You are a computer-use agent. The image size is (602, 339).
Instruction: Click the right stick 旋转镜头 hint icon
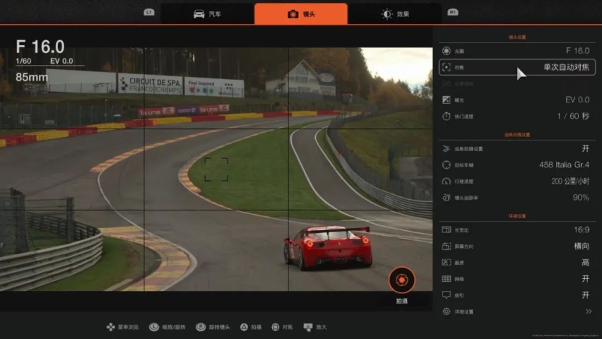coord(201,327)
